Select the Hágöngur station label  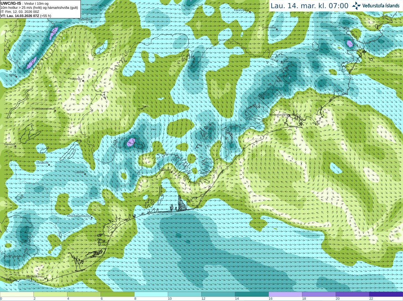(x=76, y=79)
